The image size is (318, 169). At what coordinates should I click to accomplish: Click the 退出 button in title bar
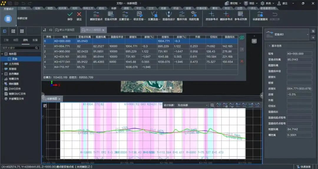tap(282, 3)
